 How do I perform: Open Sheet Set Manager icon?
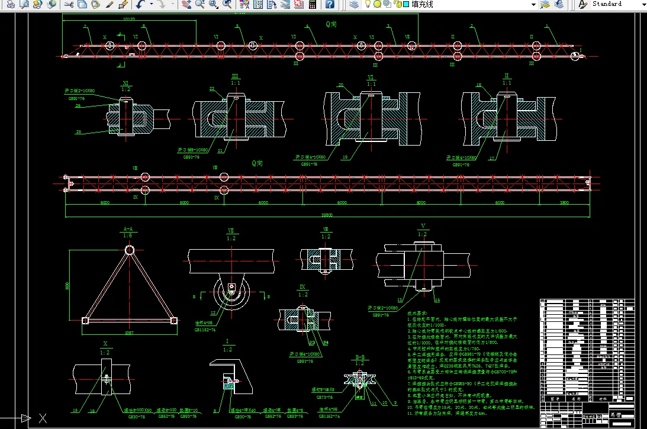[285, 4]
